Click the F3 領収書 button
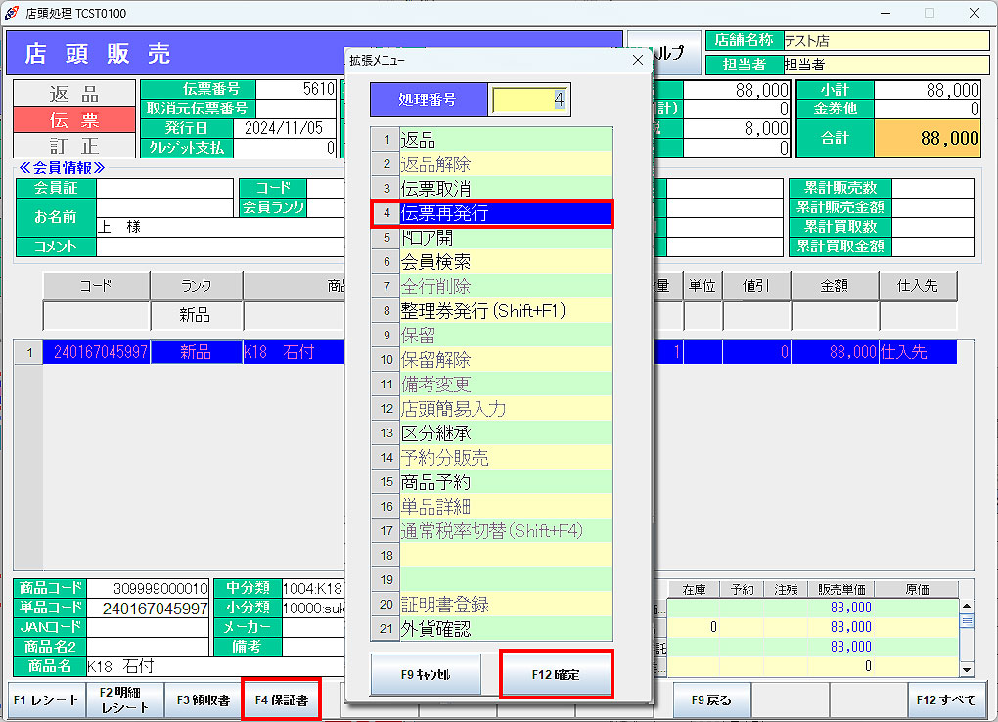The image size is (998, 722). (203, 699)
